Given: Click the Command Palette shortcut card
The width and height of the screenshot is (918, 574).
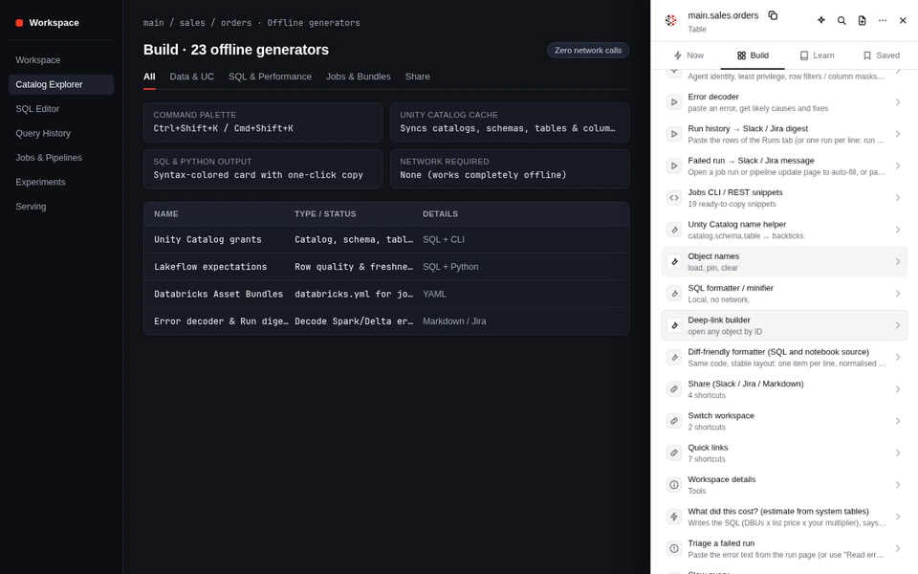Looking at the screenshot, I should point(263,122).
